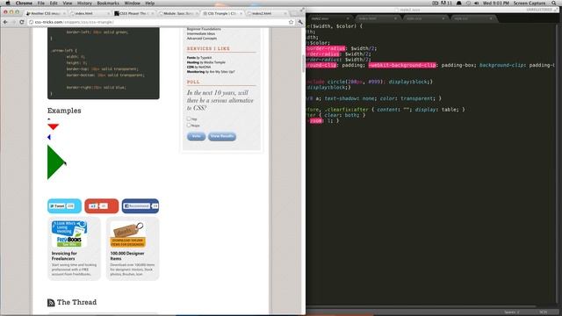The height and width of the screenshot is (316, 562).
Task: Switch to the 'CSS3 Please' Chrome tab
Action: (x=133, y=13)
